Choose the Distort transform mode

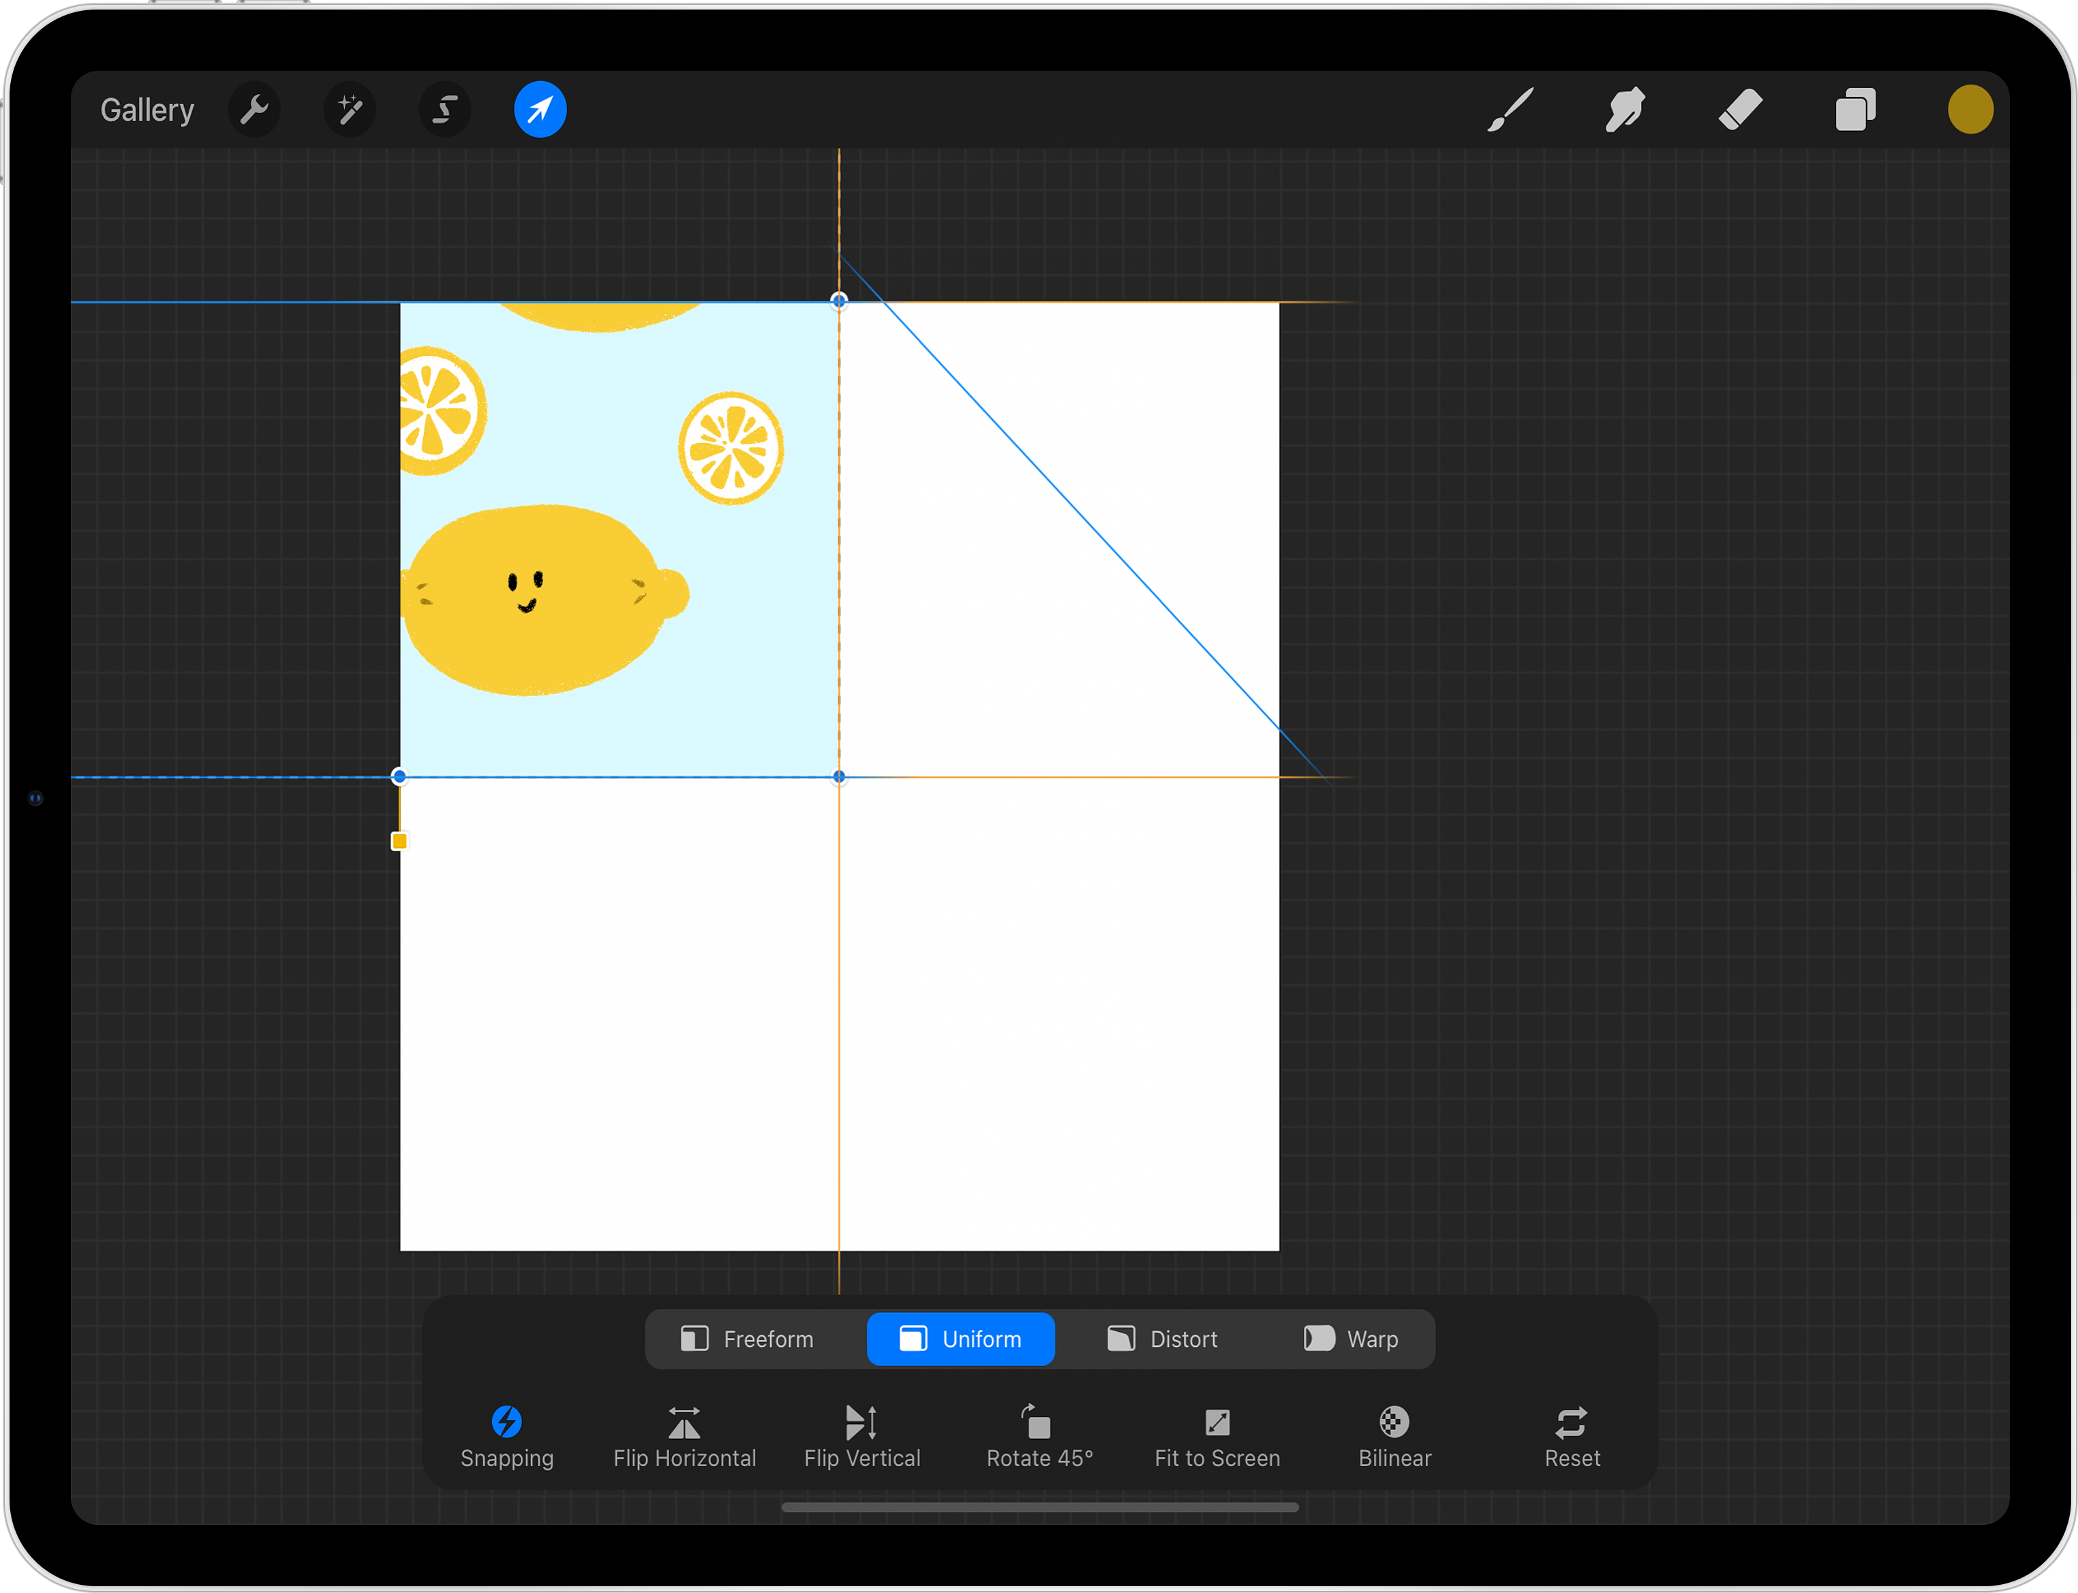point(1162,1339)
